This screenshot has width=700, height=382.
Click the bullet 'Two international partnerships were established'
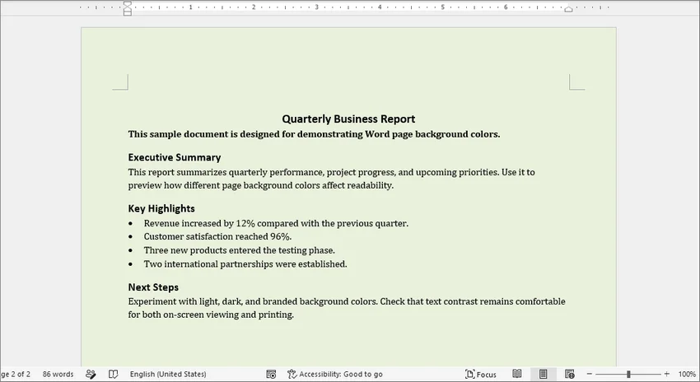coord(245,263)
